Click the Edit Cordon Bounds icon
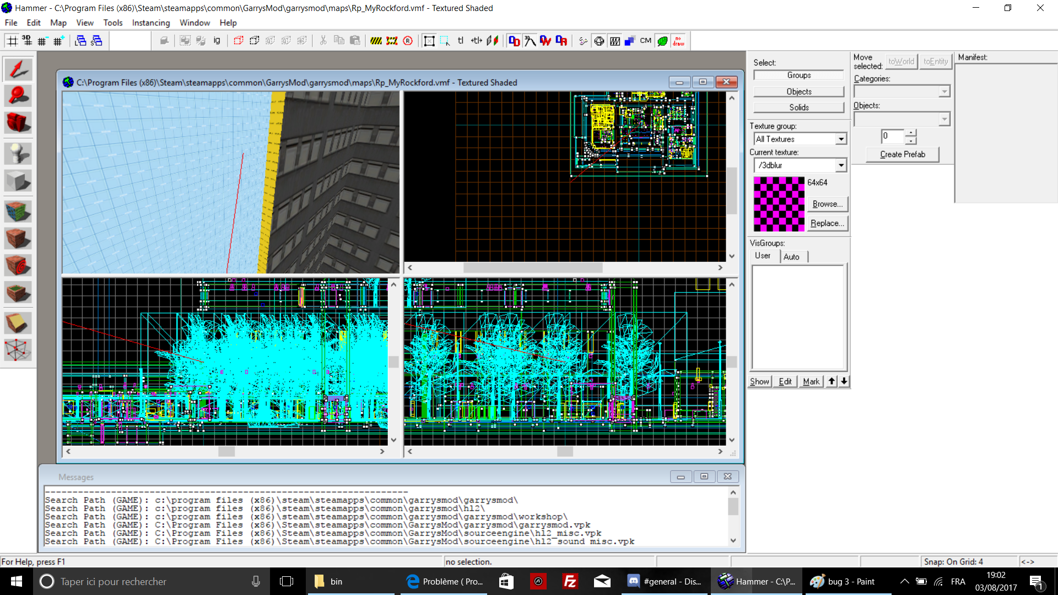 tap(392, 41)
